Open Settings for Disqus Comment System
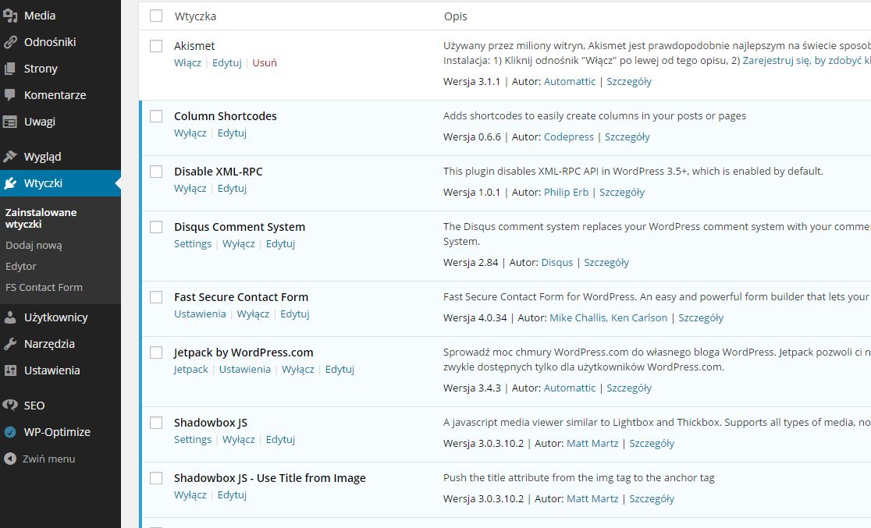 [193, 244]
